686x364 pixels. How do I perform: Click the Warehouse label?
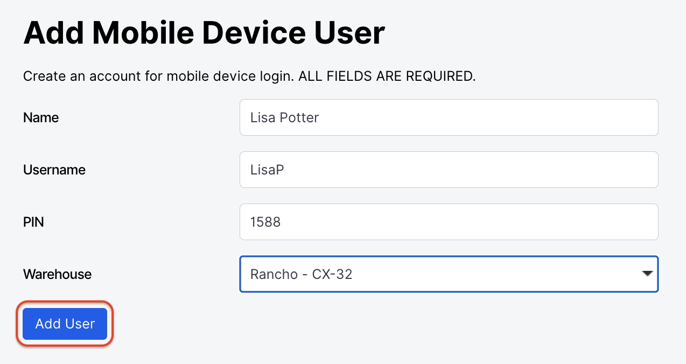tap(57, 274)
